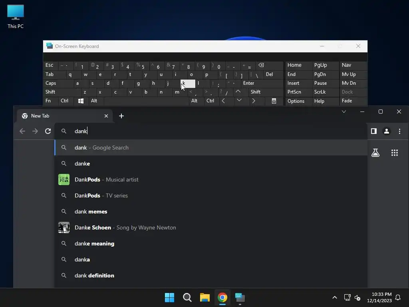Click the Esc key
The image size is (409, 307).
point(51,65)
